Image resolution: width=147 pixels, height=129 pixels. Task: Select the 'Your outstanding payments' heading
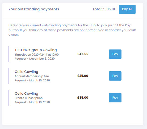[34, 9]
